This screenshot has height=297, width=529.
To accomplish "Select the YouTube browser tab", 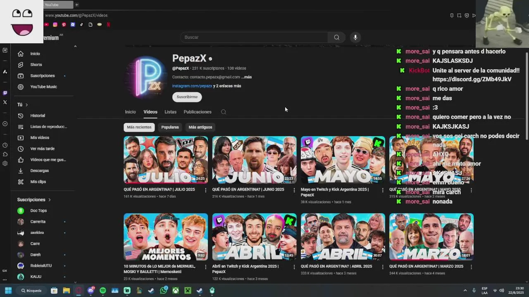I will pyautogui.click(x=58, y=5).
